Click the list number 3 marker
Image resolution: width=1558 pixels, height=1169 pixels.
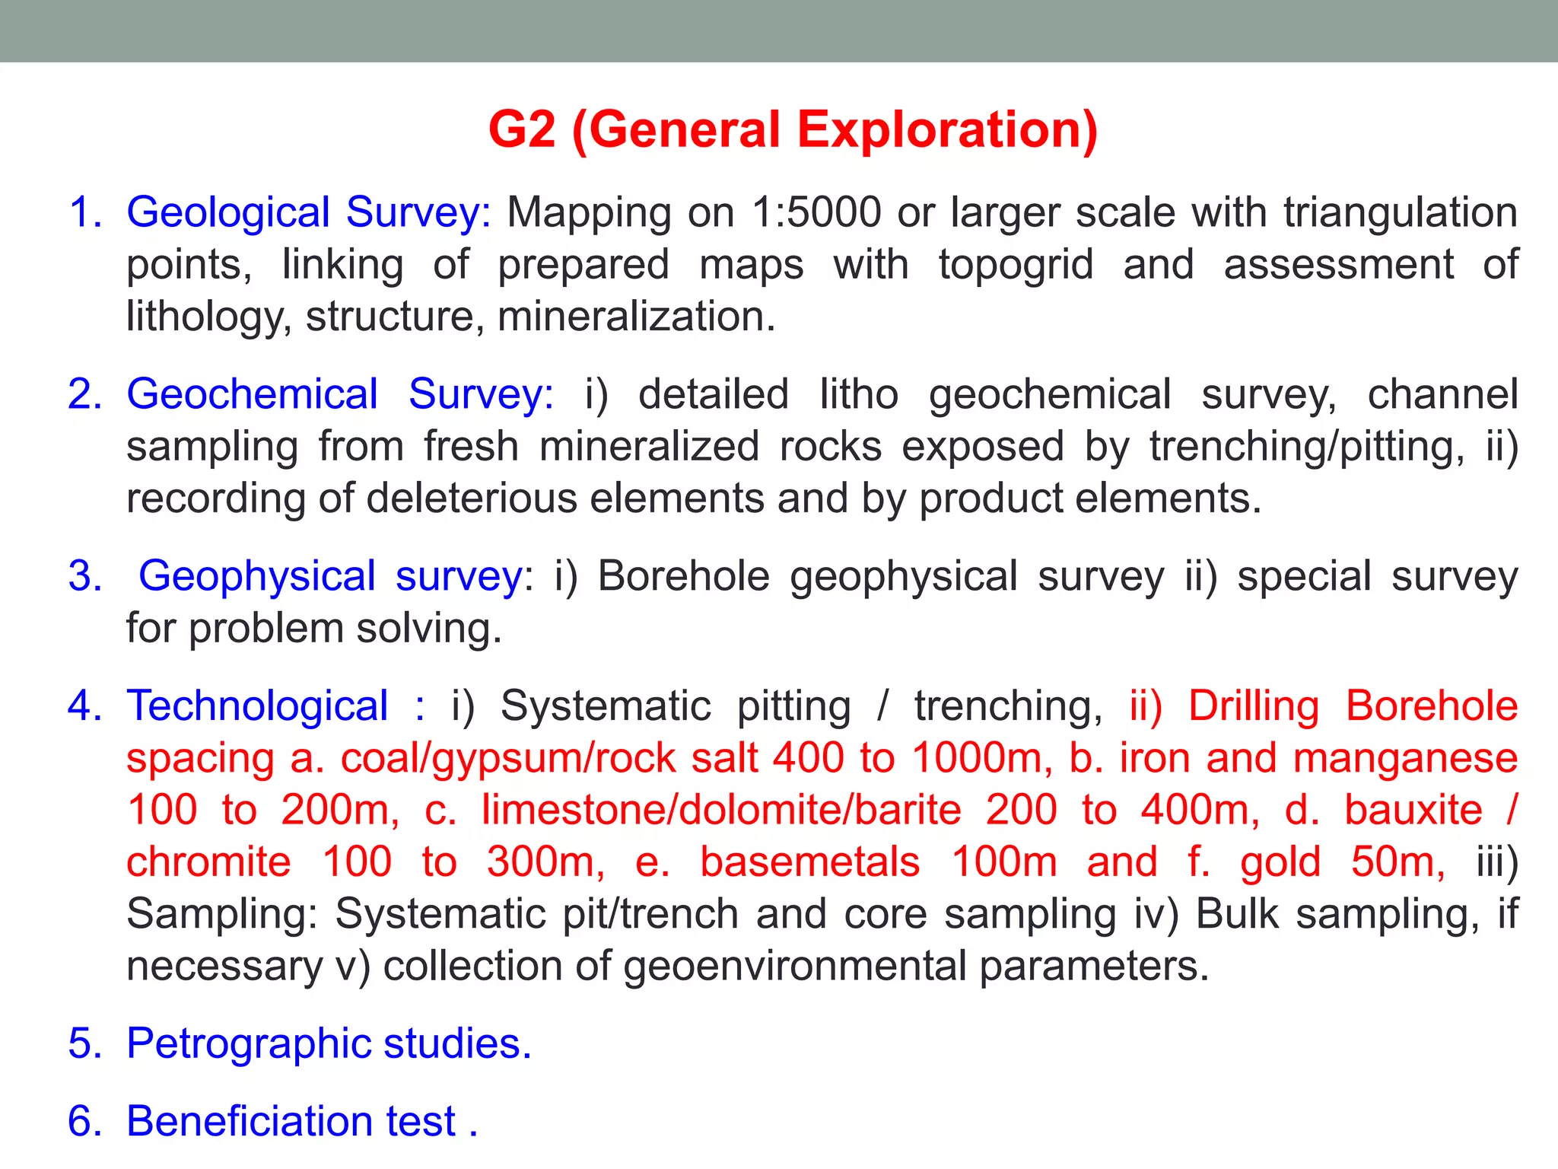click(x=84, y=576)
